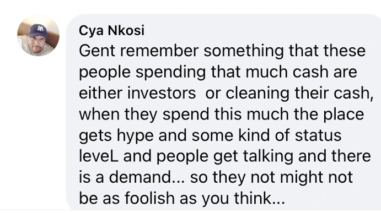Open Cya Nkosi's profile picture
381x213 pixels.
point(38,35)
